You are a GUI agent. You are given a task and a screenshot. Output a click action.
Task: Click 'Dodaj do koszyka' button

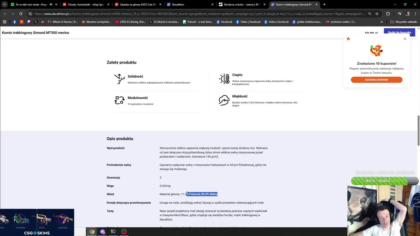(399, 32)
